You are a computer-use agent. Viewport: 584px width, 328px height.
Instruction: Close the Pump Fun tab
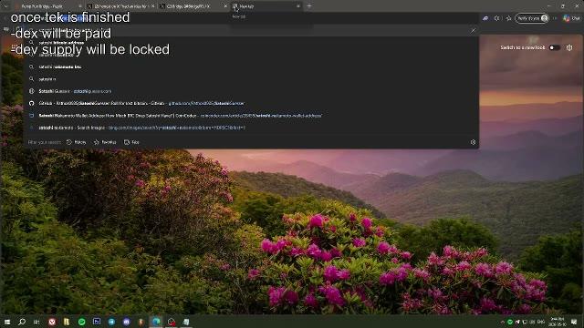[79, 6]
